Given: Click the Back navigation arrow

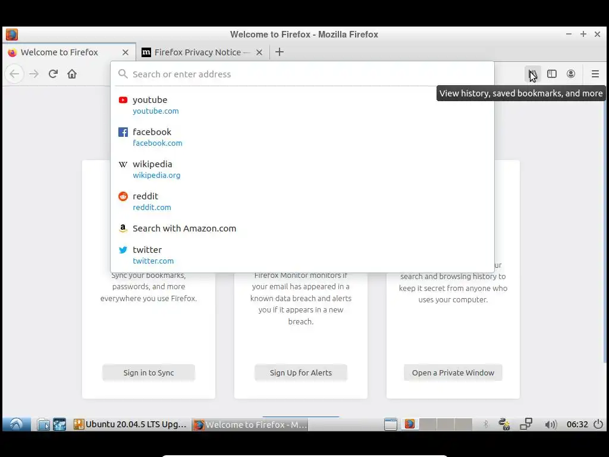Looking at the screenshot, I should click(14, 74).
